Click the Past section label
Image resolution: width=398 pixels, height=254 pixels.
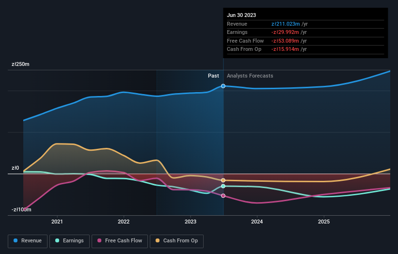pos(213,76)
